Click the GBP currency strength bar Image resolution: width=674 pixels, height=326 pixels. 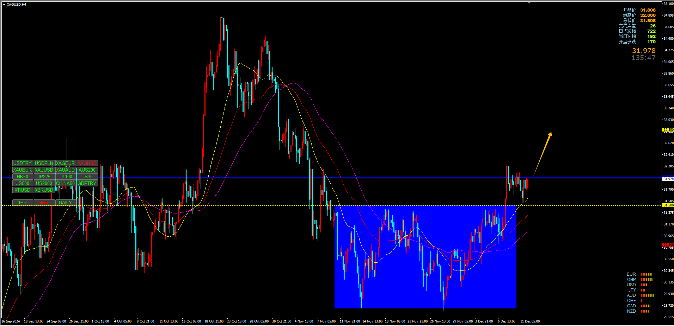tap(647, 280)
